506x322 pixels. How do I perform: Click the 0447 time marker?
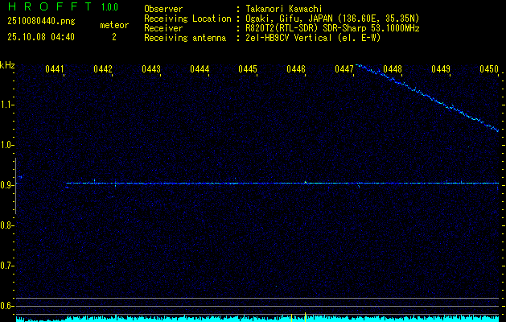344,70
